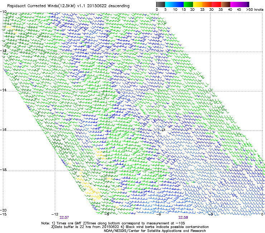Click the purple "22:57" time stamp
The height and width of the screenshot is (233, 265).
[x=64, y=218]
